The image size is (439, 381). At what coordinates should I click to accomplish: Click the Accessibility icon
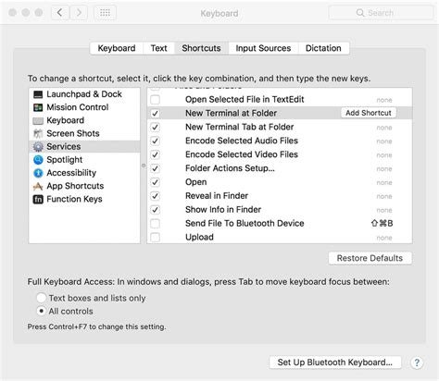tap(38, 173)
